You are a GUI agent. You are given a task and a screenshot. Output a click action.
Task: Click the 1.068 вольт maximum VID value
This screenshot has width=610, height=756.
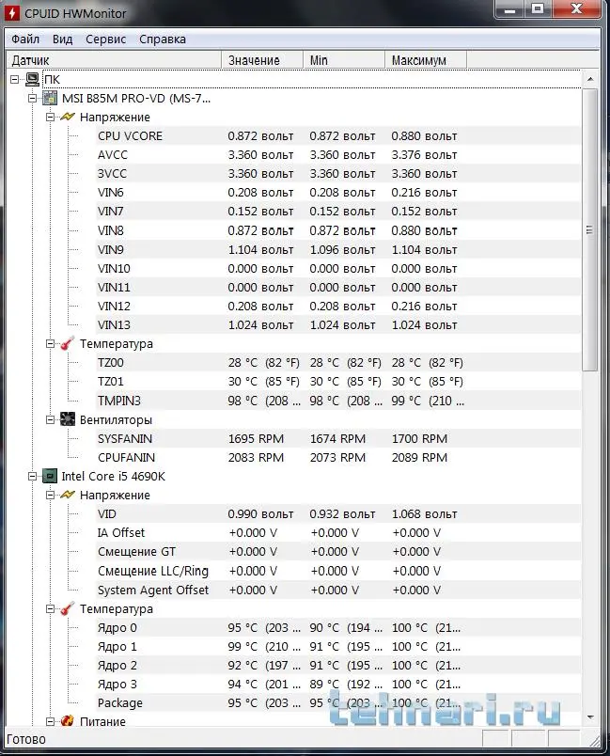pos(424,514)
